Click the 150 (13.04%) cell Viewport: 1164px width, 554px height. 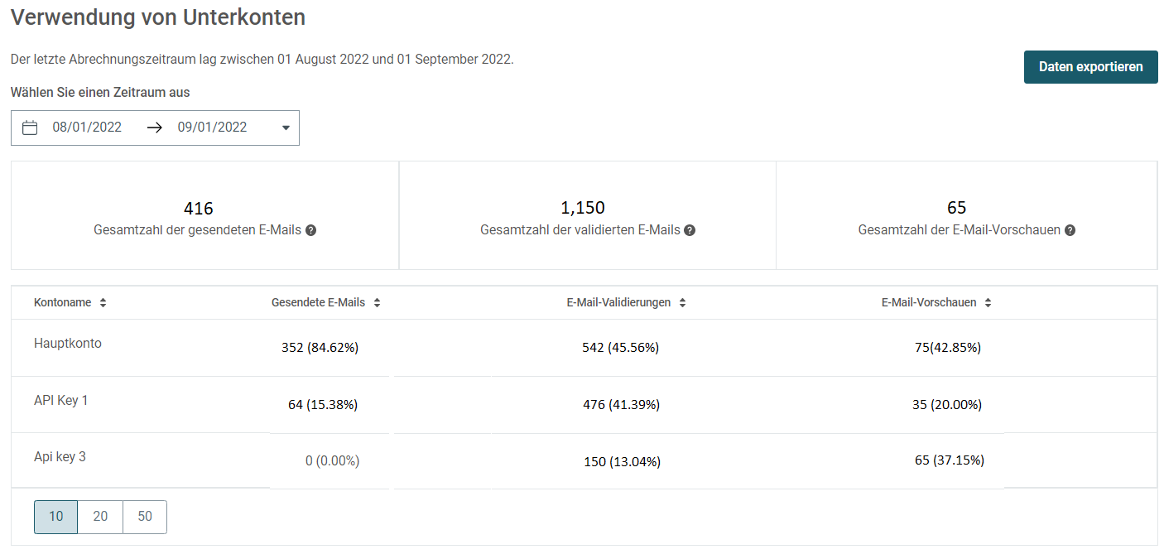[623, 462]
